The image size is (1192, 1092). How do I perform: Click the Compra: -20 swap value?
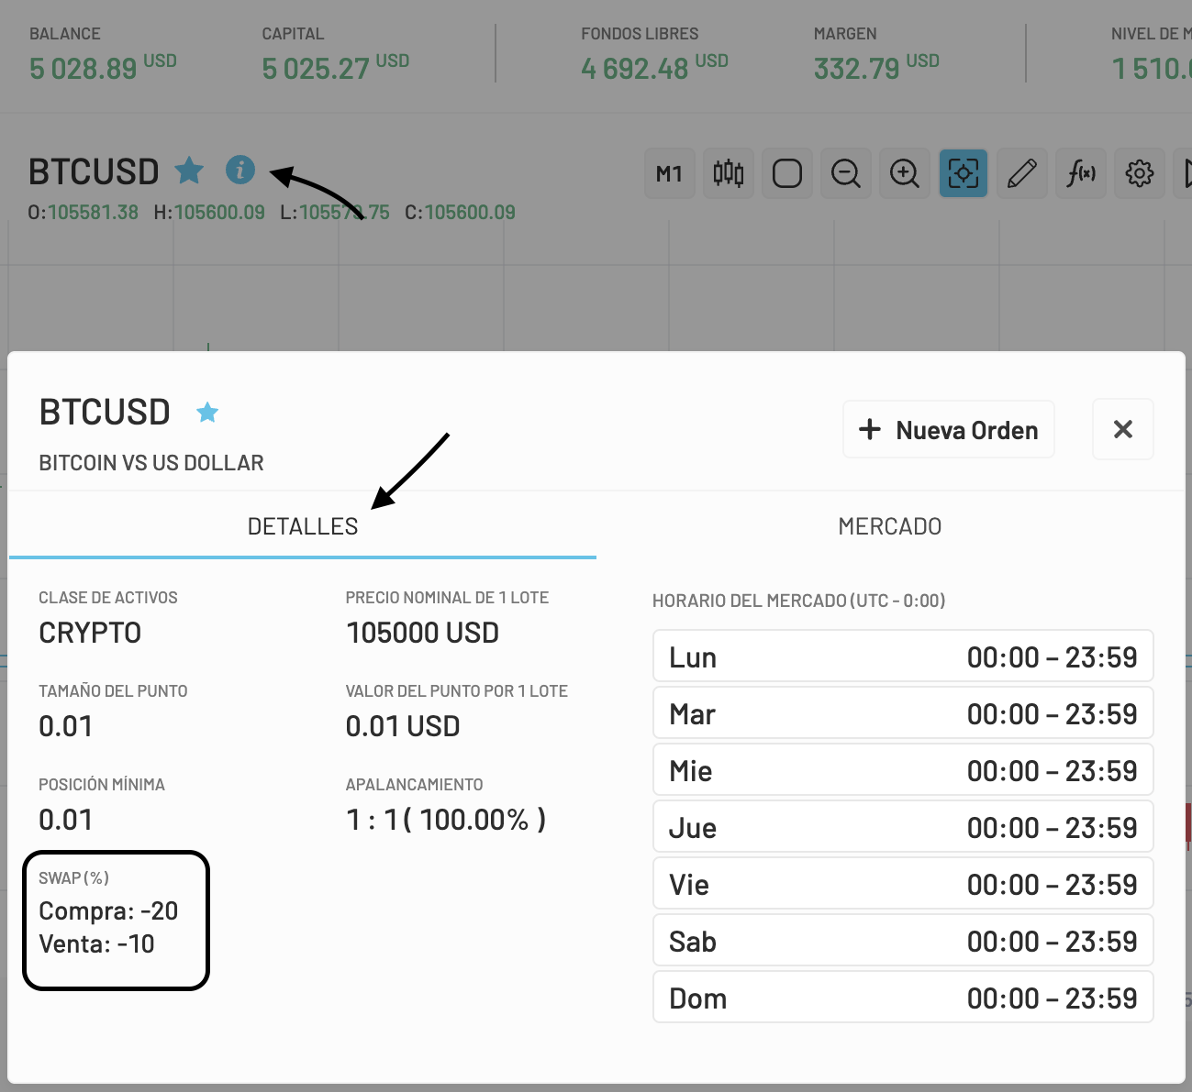pyautogui.click(x=108, y=910)
